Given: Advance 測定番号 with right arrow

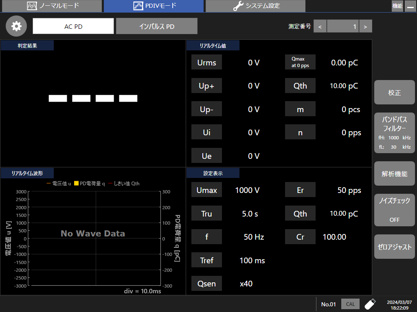Looking at the screenshot, I should pyautogui.click(x=365, y=26).
